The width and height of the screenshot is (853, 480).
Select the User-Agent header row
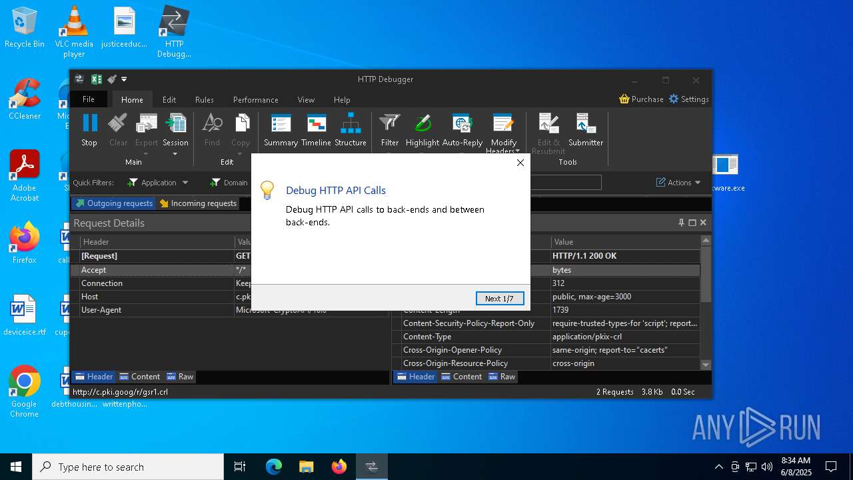coord(230,310)
